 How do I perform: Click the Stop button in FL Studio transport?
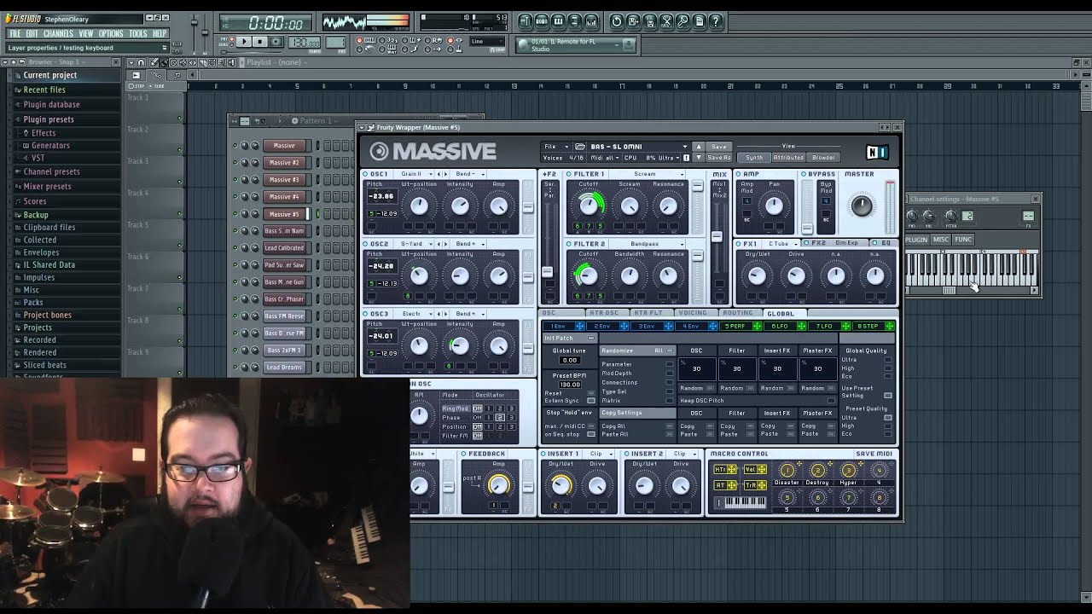coord(260,42)
